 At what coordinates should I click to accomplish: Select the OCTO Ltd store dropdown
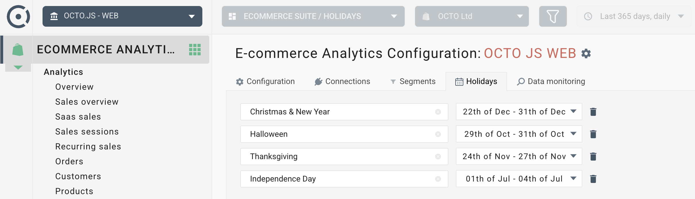click(471, 16)
